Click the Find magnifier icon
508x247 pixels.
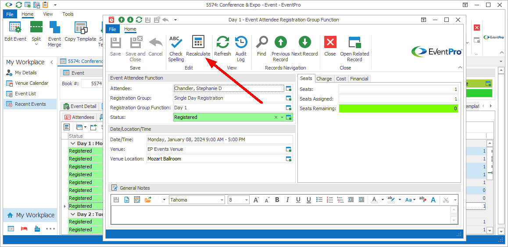point(261,42)
